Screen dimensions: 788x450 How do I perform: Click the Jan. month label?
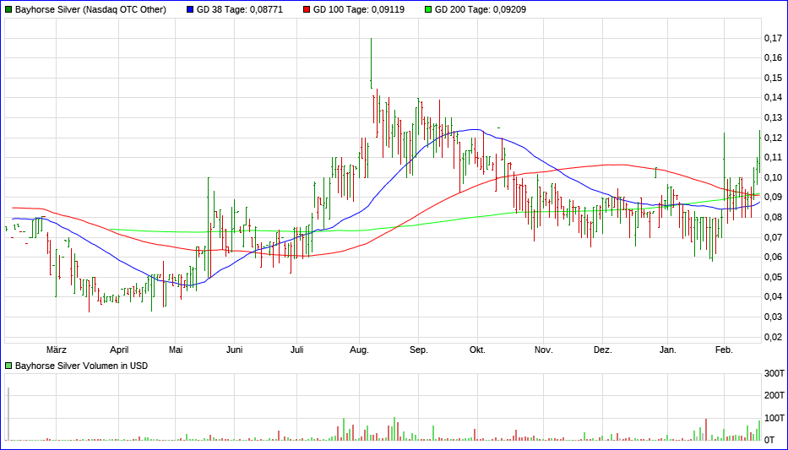click(668, 350)
